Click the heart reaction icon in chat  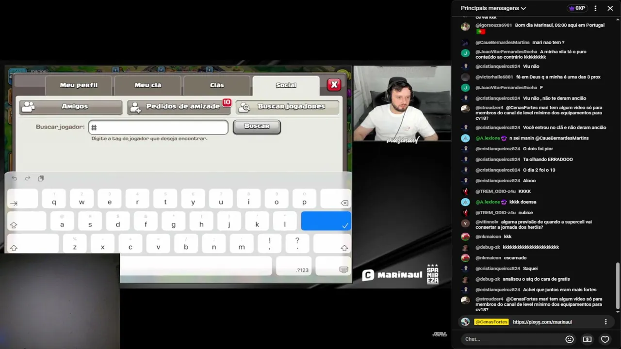605,339
